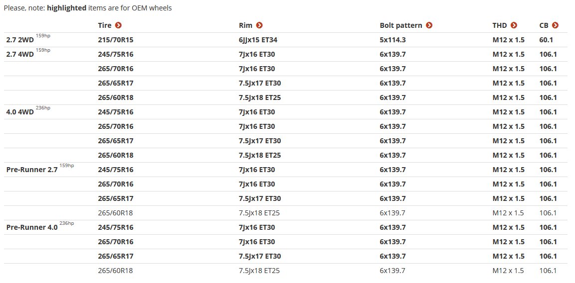Screen dimensions: 575x283
Task: Select the Bolt pattern header label
Action: tap(401, 25)
